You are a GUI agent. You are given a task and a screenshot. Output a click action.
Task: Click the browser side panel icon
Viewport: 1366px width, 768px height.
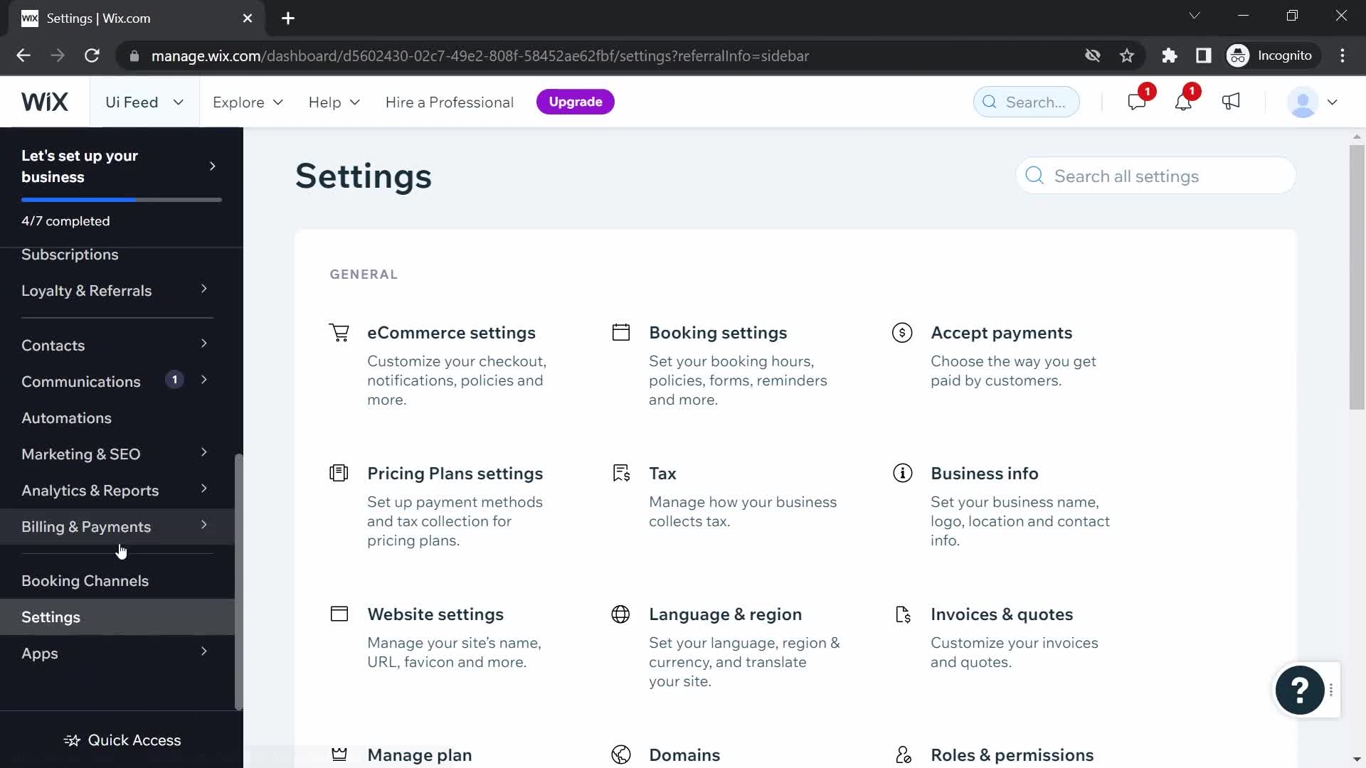click(x=1203, y=55)
